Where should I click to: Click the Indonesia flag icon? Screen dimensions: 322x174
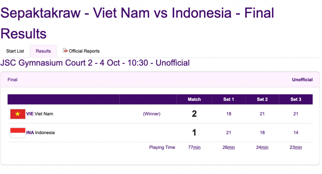point(18,133)
